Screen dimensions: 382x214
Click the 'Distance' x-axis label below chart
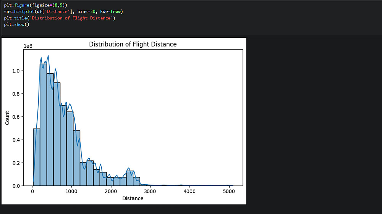tap(133, 198)
